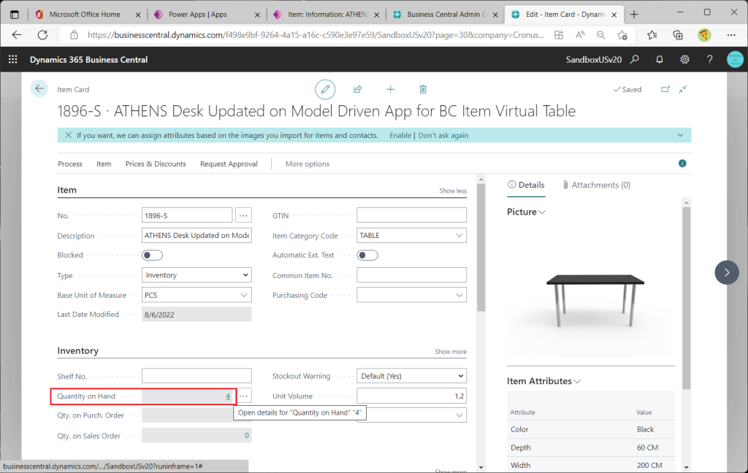The width and height of the screenshot is (748, 473).
Task: Click the trash delete icon
Action: click(423, 89)
